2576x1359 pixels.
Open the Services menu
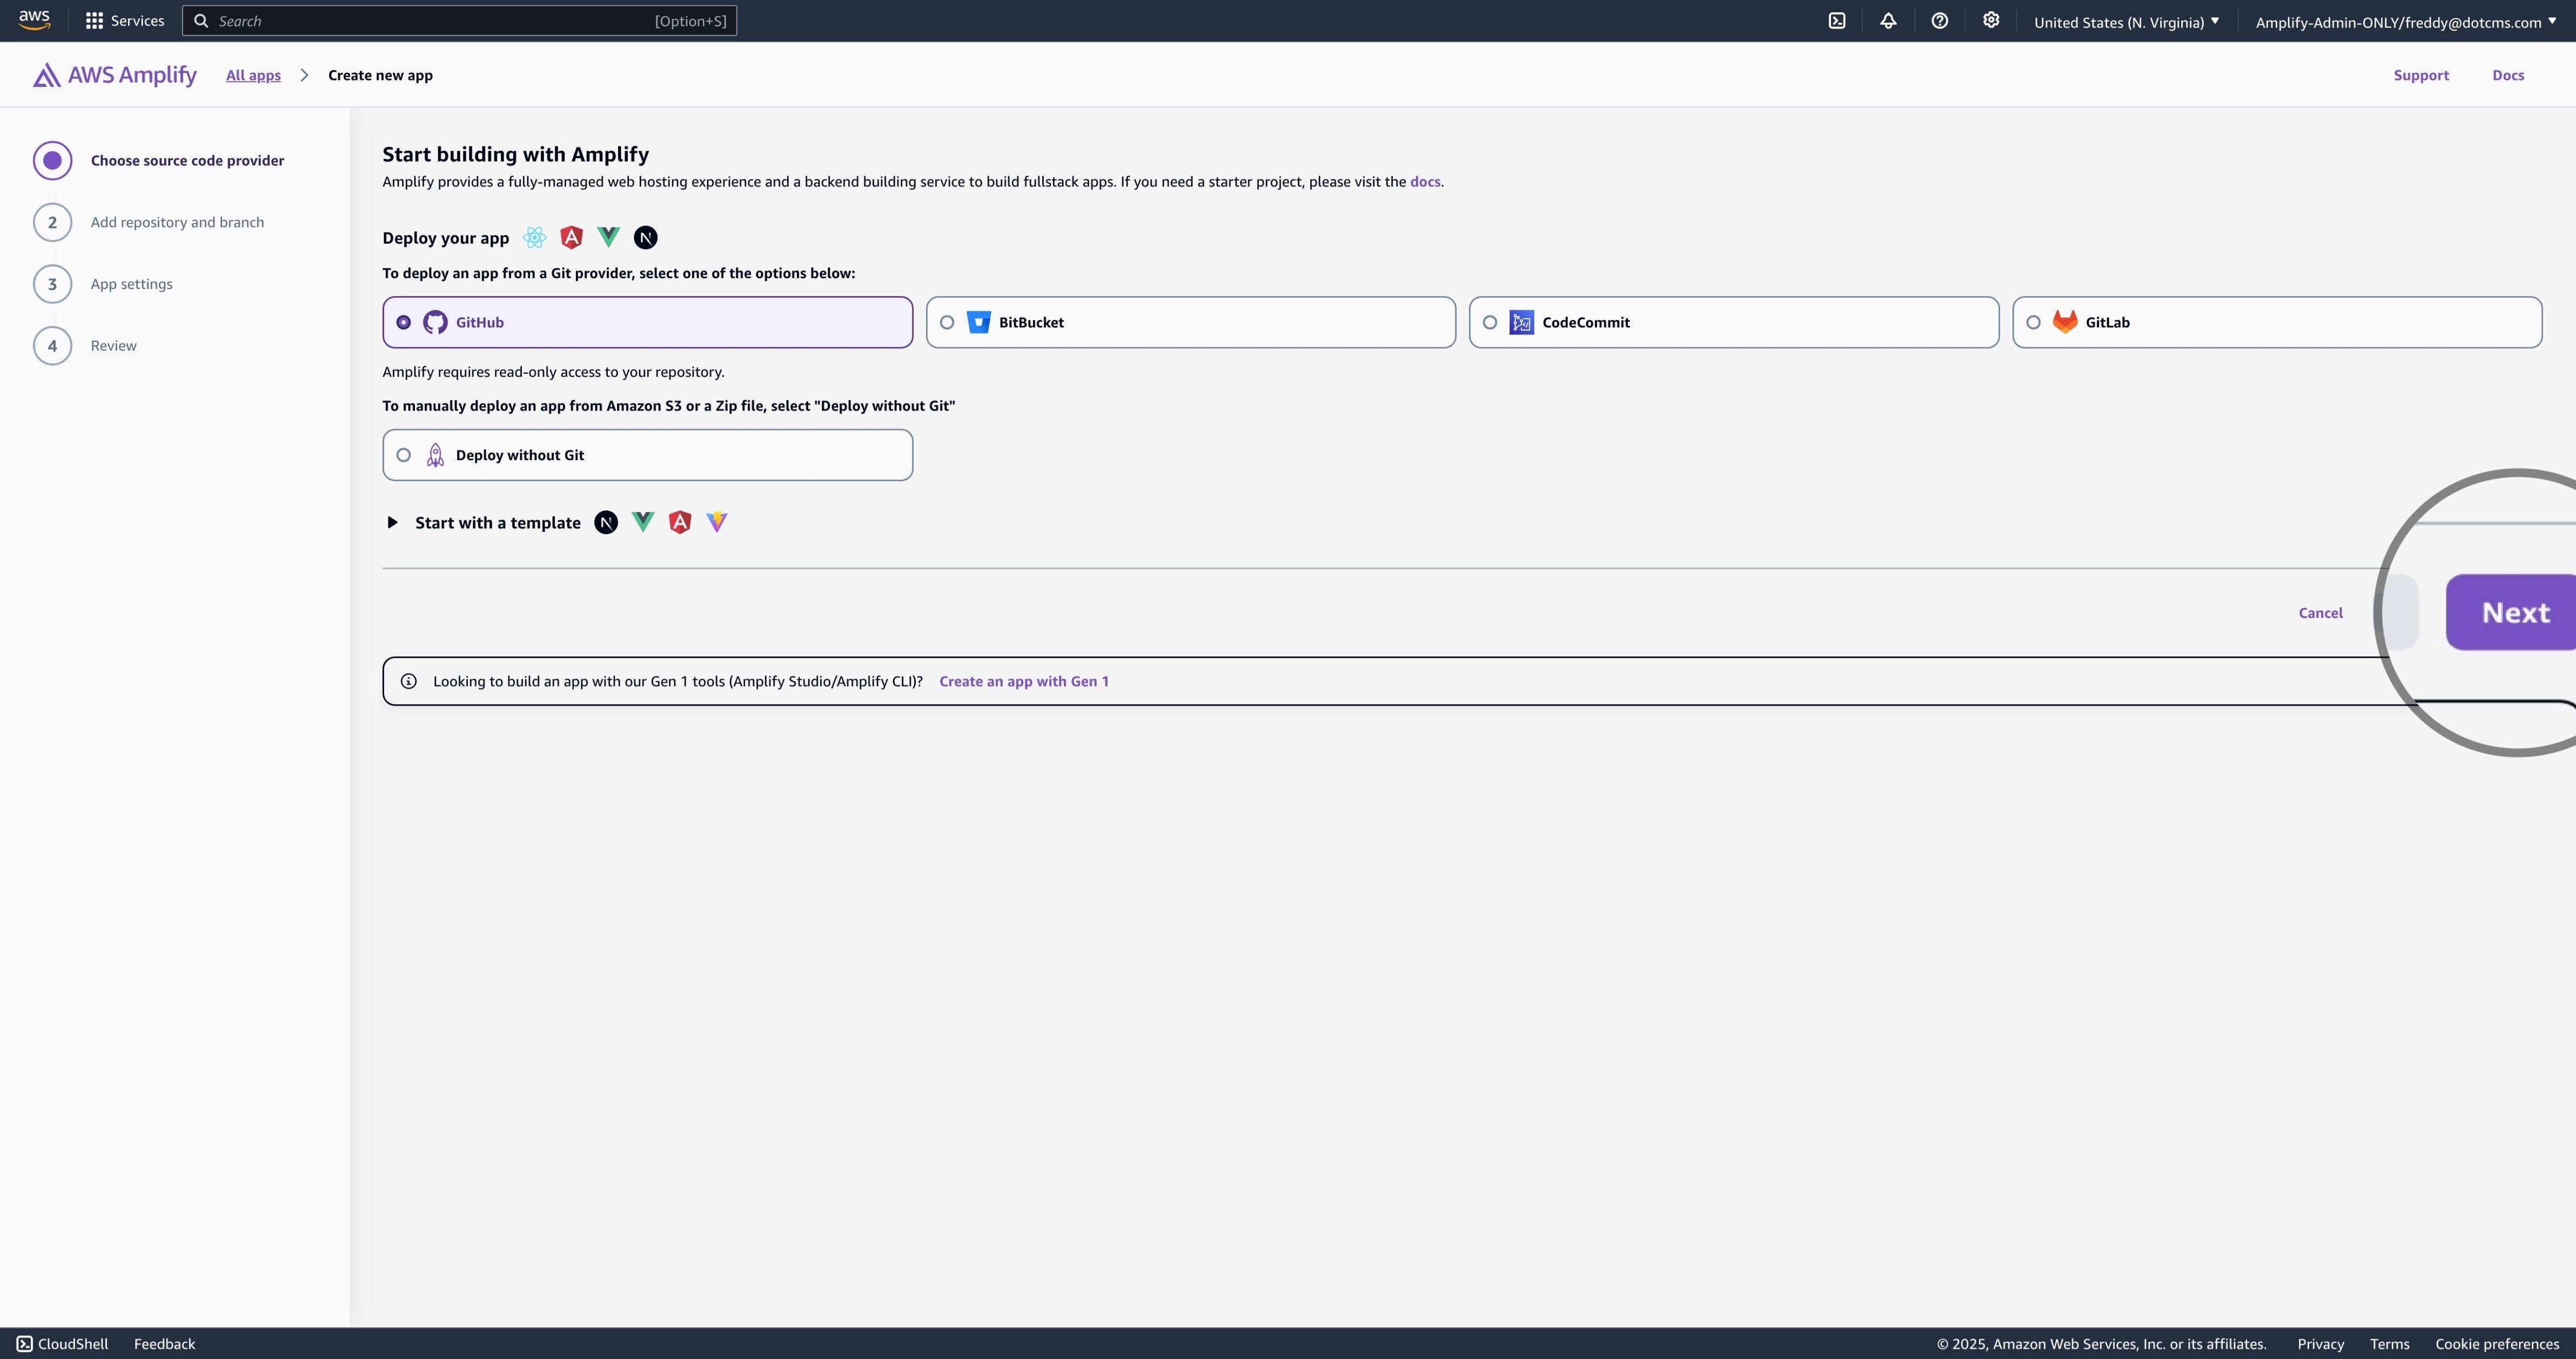[x=124, y=20]
